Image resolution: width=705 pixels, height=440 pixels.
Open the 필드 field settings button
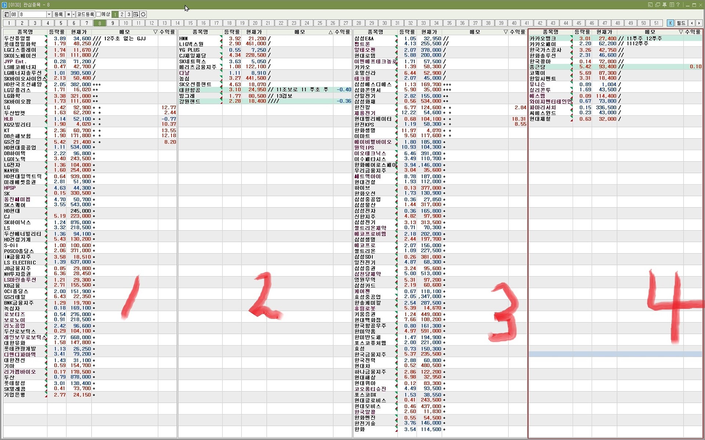(x=681, y=23)
